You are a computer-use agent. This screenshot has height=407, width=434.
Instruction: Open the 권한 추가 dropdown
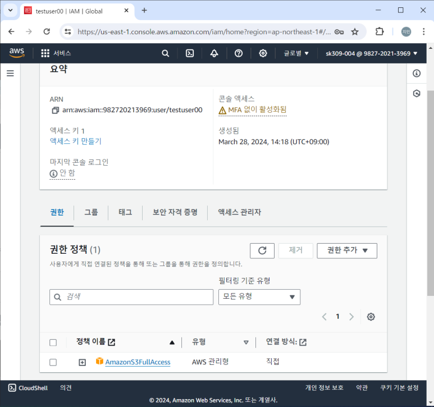pyautogui.click(x=347, y=251)
